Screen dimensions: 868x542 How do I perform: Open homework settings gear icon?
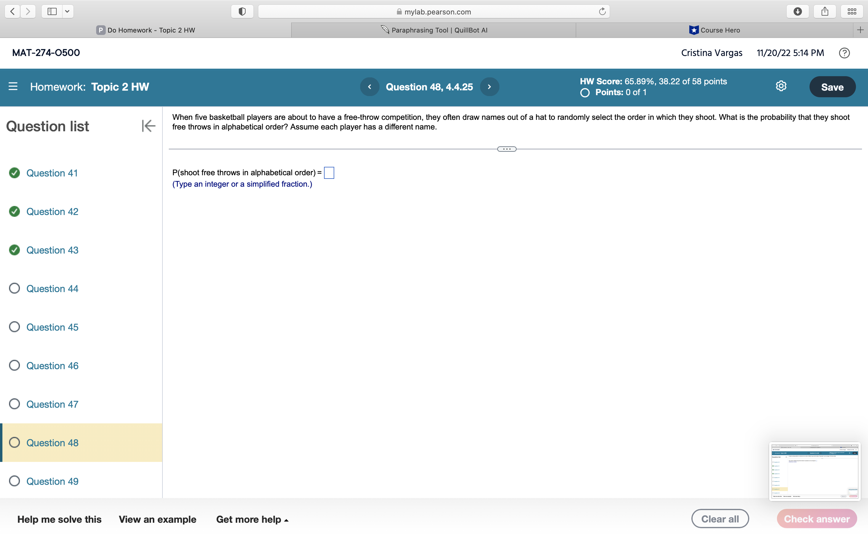pos(781,86)
